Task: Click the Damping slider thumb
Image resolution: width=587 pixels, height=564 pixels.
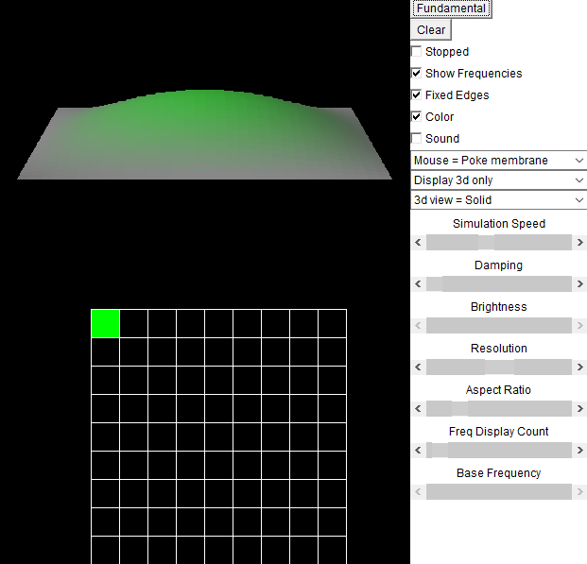Action: [x=434, y=284]
